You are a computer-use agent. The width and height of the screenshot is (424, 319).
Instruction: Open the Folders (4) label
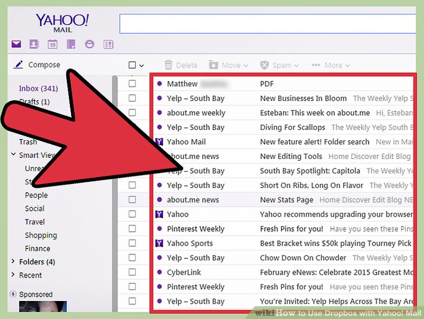point(37,262)
